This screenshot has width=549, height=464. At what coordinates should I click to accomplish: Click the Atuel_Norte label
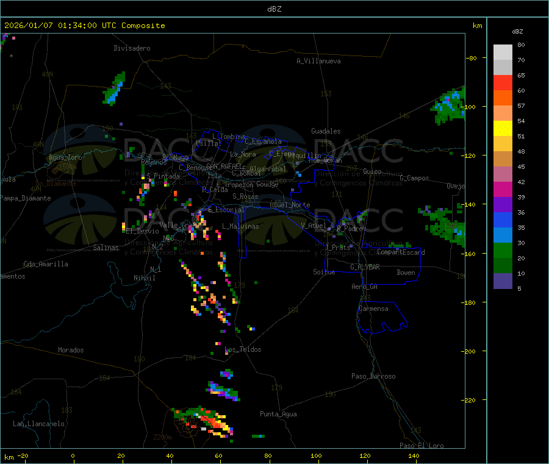[x=290, y=205]
